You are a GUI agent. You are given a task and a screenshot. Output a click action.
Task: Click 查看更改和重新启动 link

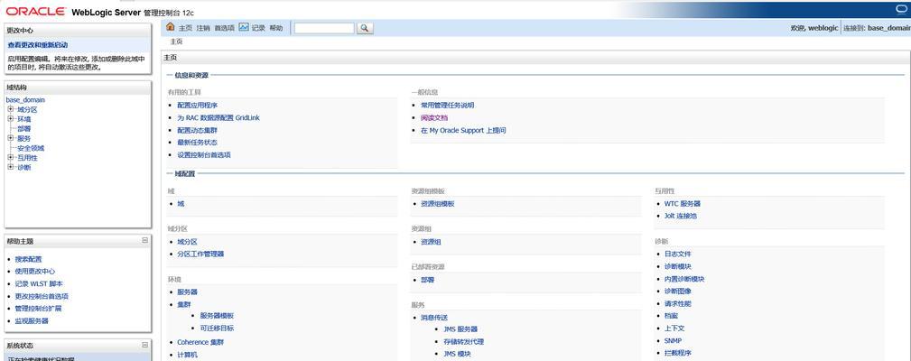coord(37,45)
